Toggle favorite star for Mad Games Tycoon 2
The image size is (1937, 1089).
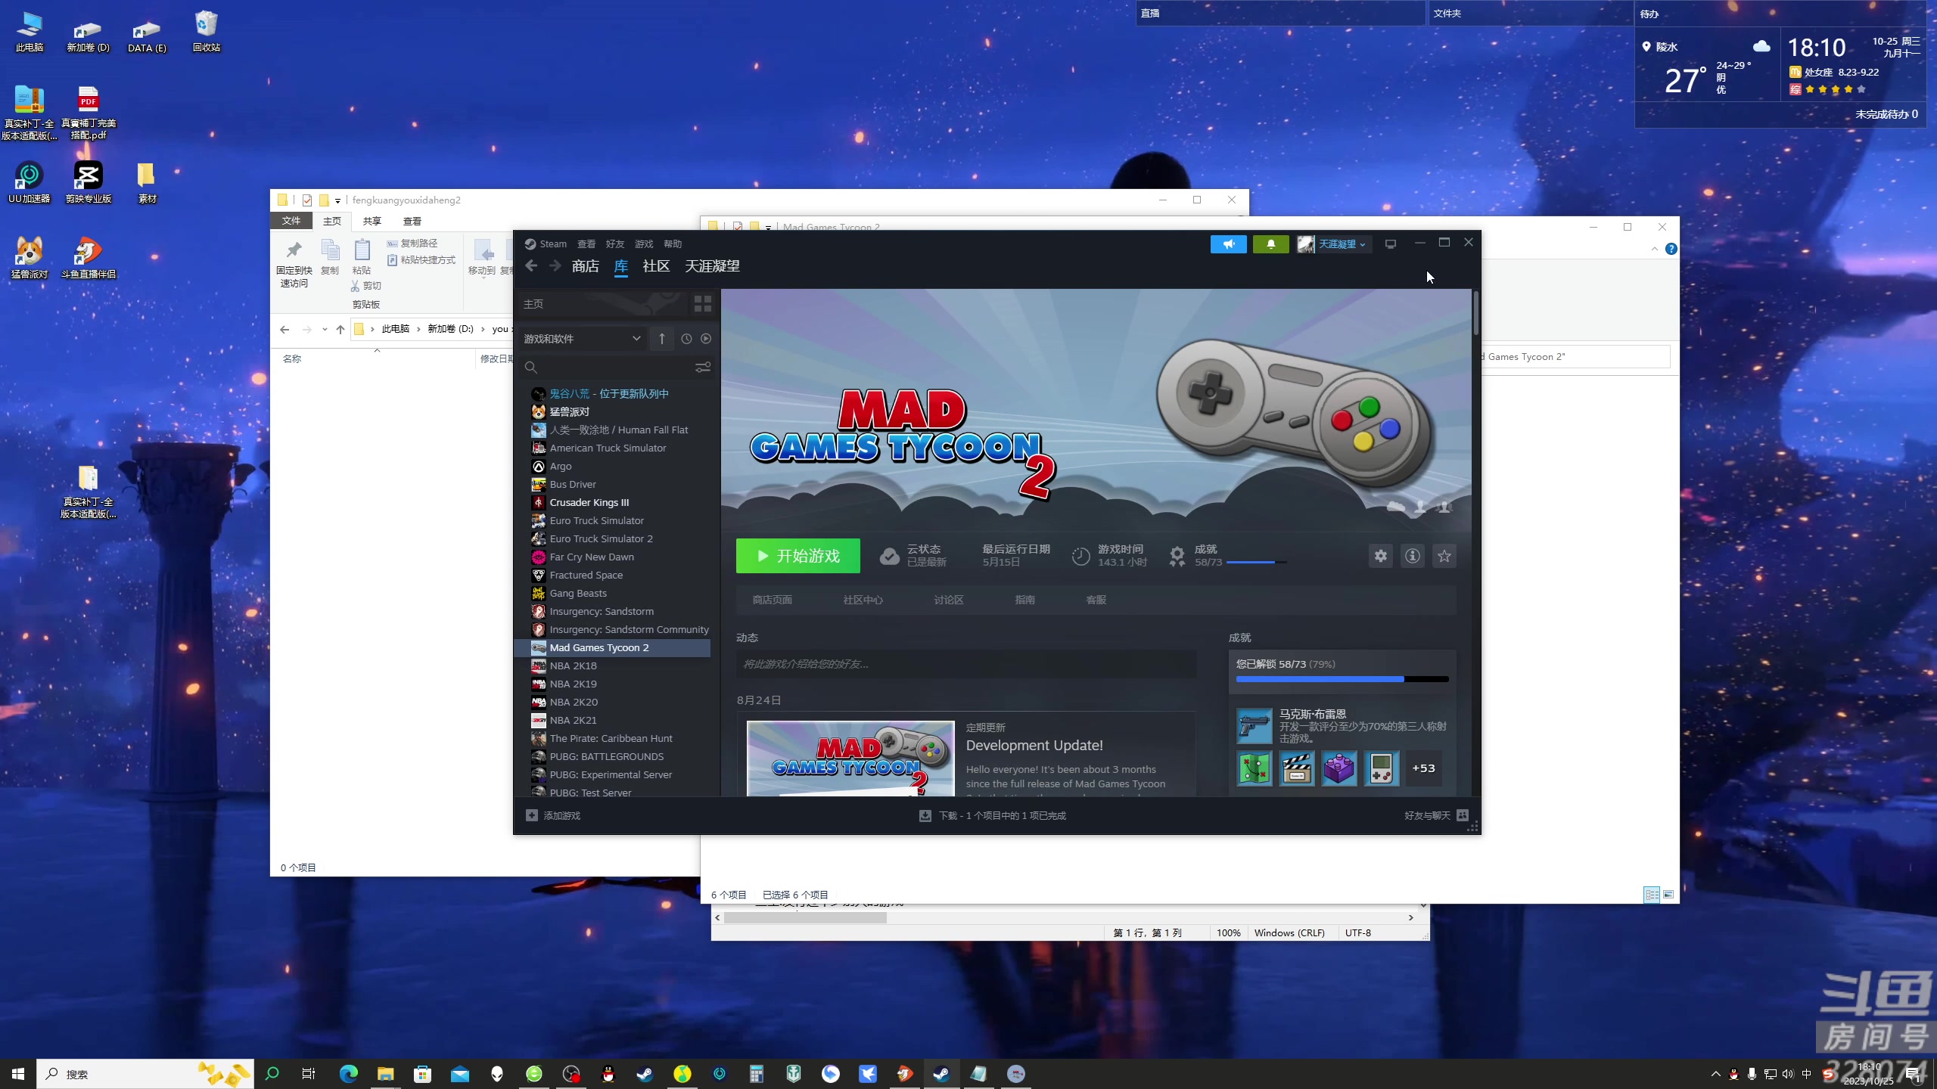pos(1444,556)
